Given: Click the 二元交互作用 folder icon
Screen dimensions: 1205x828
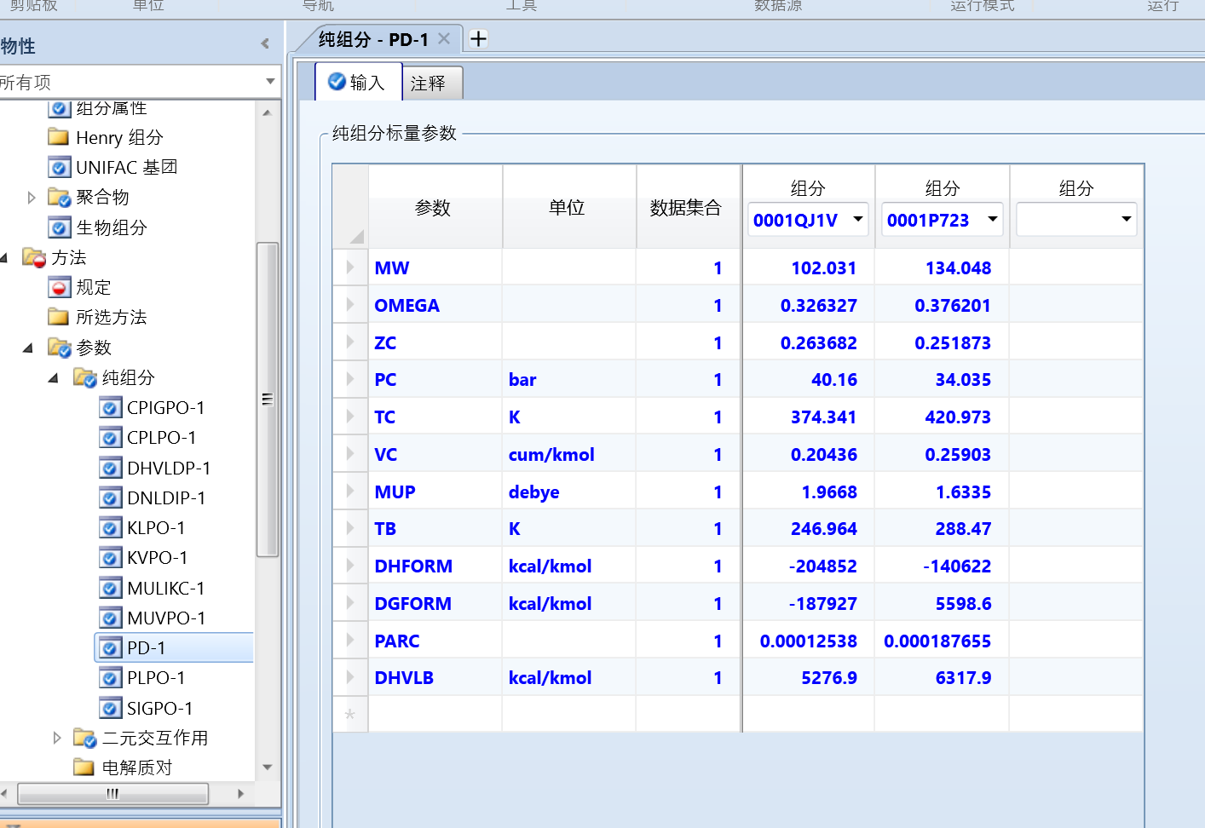Looking at the screenshot, I should pyautogui.click(x=84, y=738).
